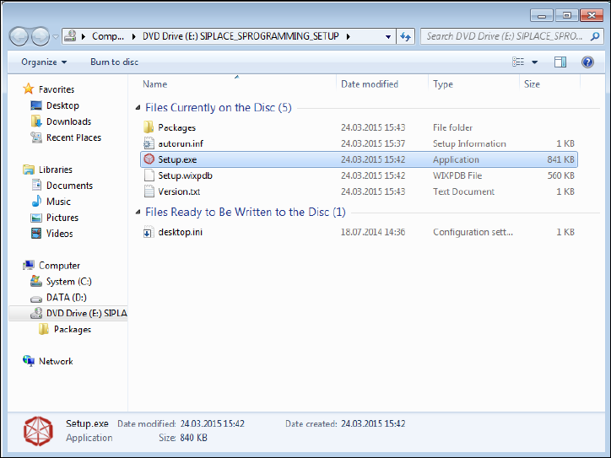Open DATA (D:) drive

(66, 297)
